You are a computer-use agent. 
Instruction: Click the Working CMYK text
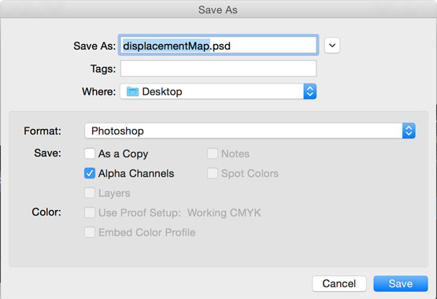(x=224, y=212)
